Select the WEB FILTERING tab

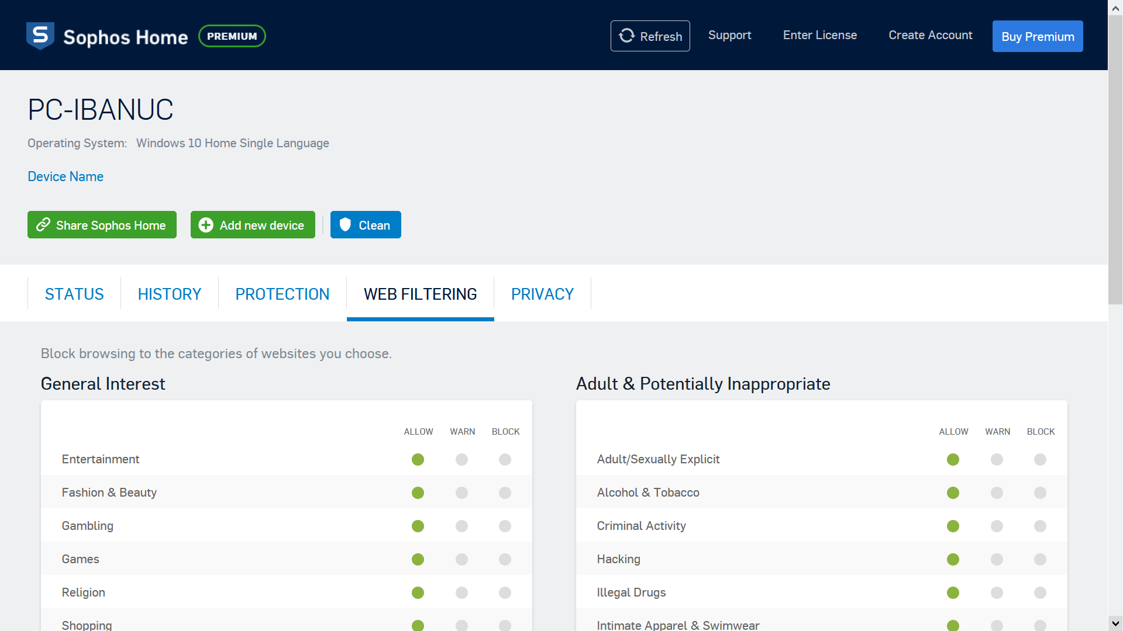pos(421,294)
